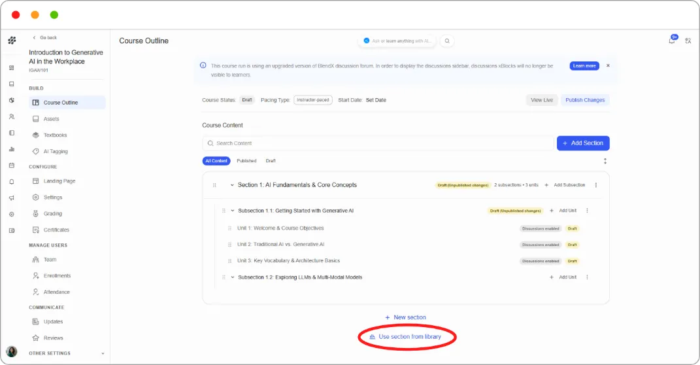Image resolution: width=700 pixels, height=365 pixels.
Task: Click Discussions enabled badge on Unit 2
Action: coord(540,245)
